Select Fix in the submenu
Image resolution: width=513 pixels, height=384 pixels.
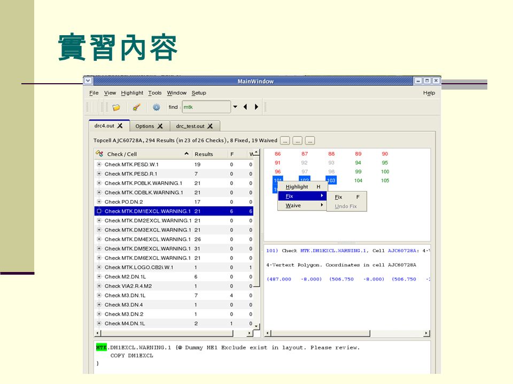(347, 197)
